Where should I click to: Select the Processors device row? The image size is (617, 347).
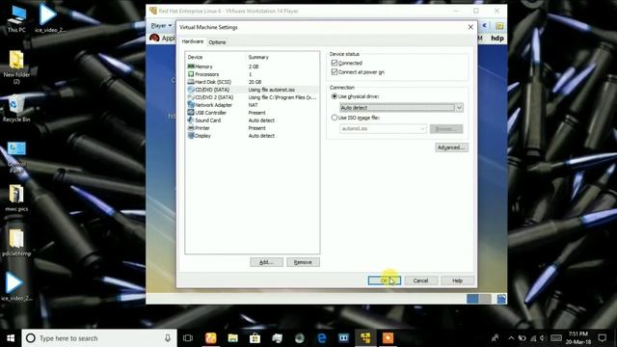[252, 74]
